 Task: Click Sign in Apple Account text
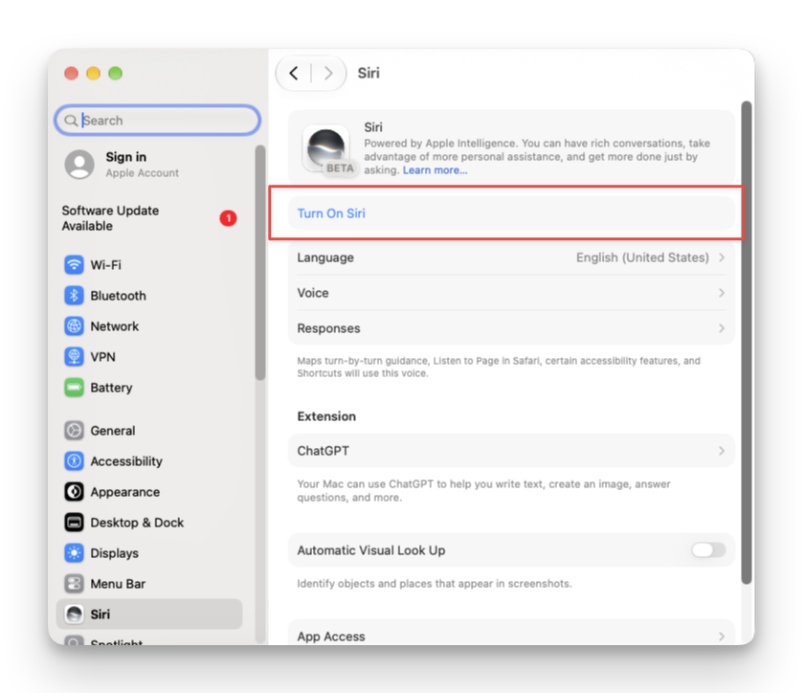(143, 165)
